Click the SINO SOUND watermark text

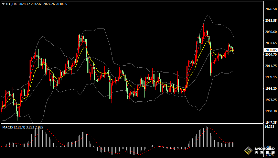click(x=264, y=149)
